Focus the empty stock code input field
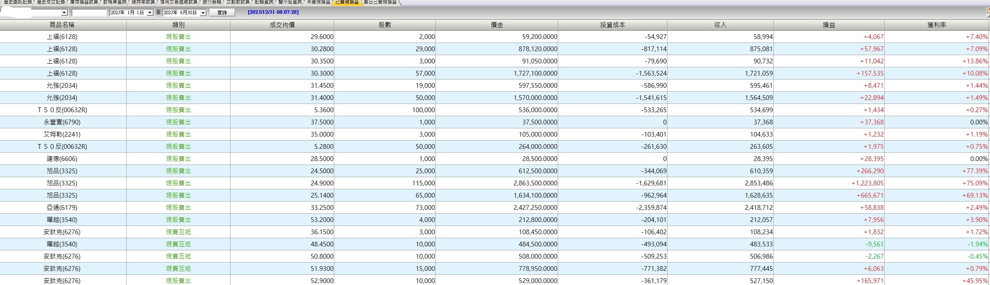Screen dimensions: 990x285 tap(89, 13)
